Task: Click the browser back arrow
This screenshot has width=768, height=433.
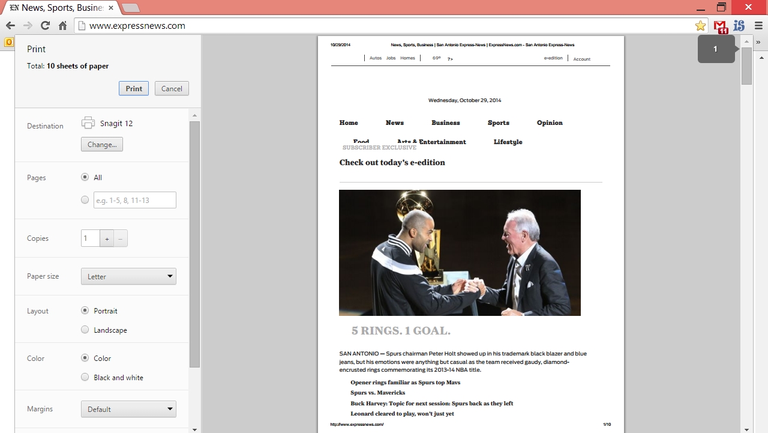Action: 10,25
